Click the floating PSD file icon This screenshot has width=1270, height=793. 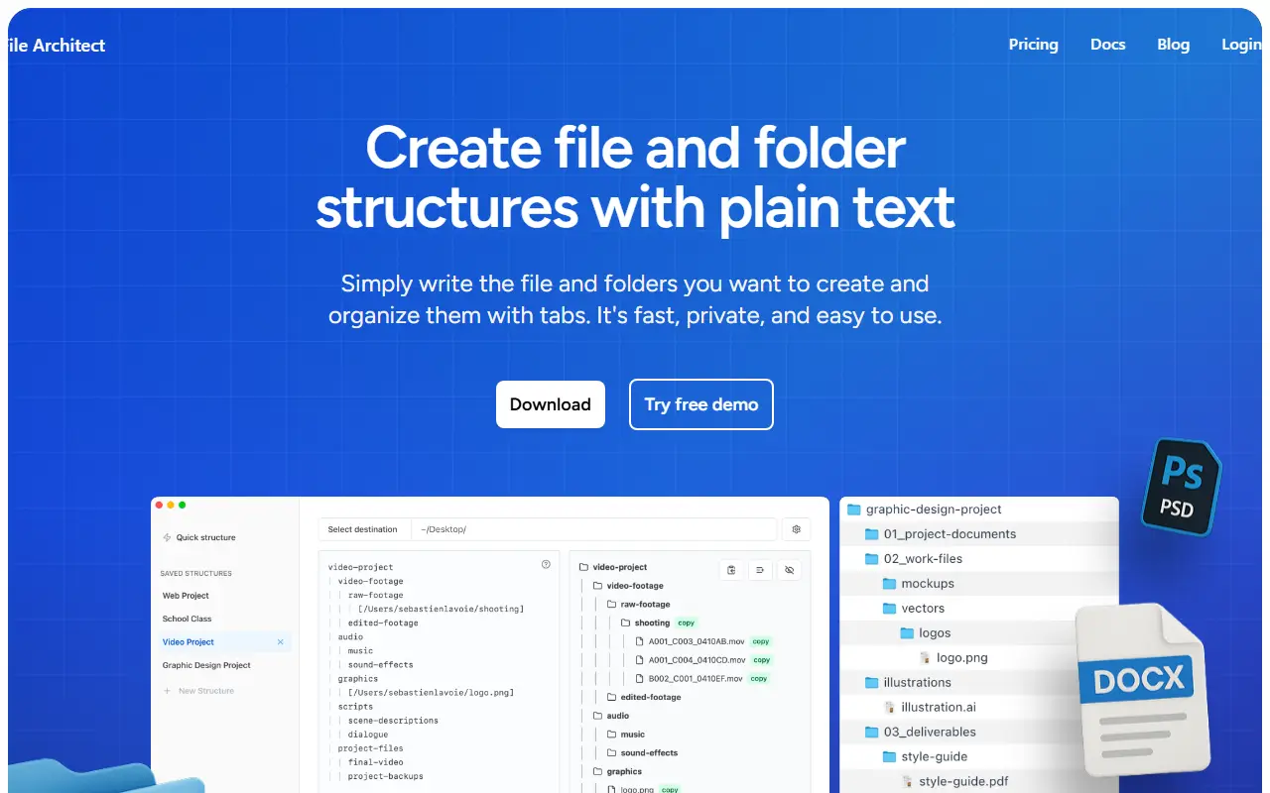[1181, 487]
